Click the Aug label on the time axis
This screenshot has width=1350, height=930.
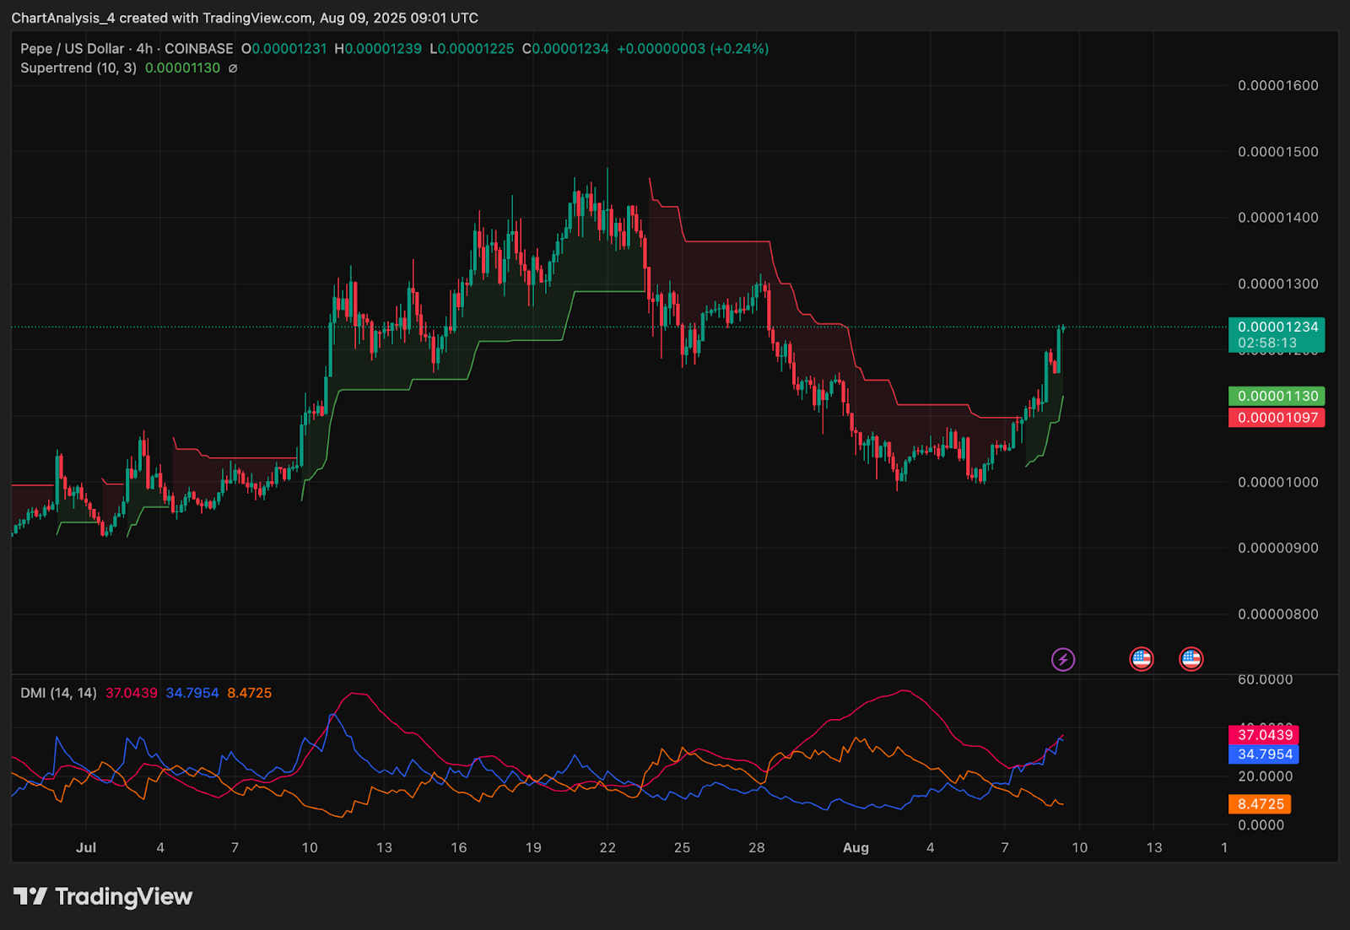[856, 847]
